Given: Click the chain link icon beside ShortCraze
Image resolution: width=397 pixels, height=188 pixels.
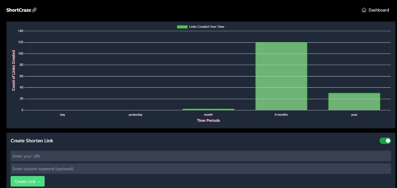Looking at the screenshot, I should click(x=34, y=10).
